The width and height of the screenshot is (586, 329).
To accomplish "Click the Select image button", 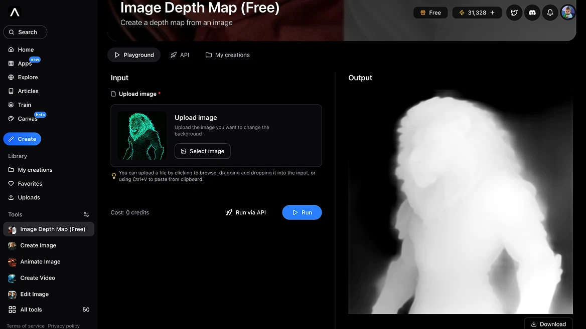I will click(x=203, y=151).
